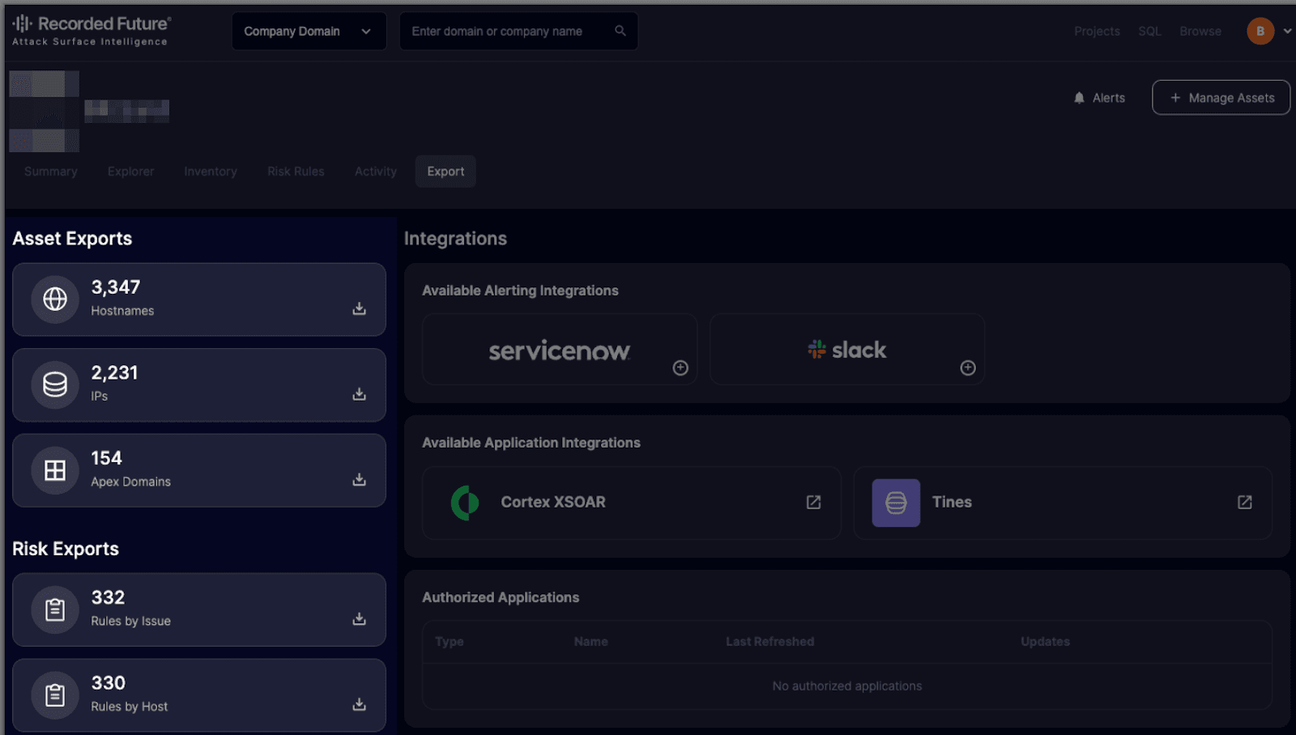Screen dimensions: 1296x735
Task: Click the Slack logo
Action: click(847, 350)
